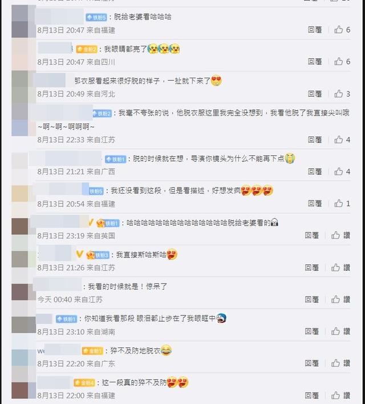Click the 铁粉5 badge on the top comment
Screen dimensions: 365x404
point(96,18)
